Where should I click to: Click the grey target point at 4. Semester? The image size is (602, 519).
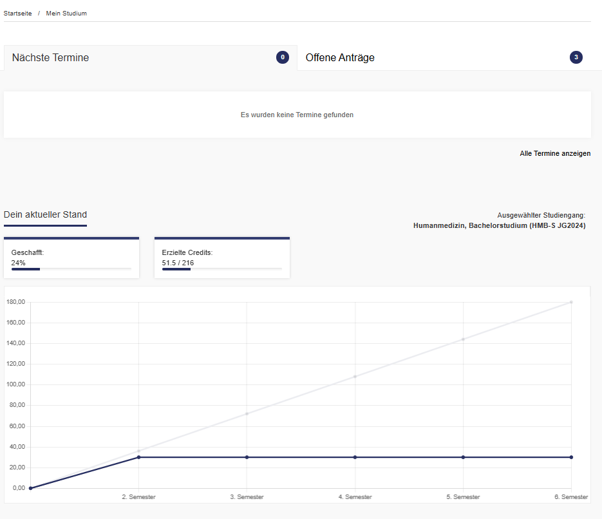[x=355, y=377]
